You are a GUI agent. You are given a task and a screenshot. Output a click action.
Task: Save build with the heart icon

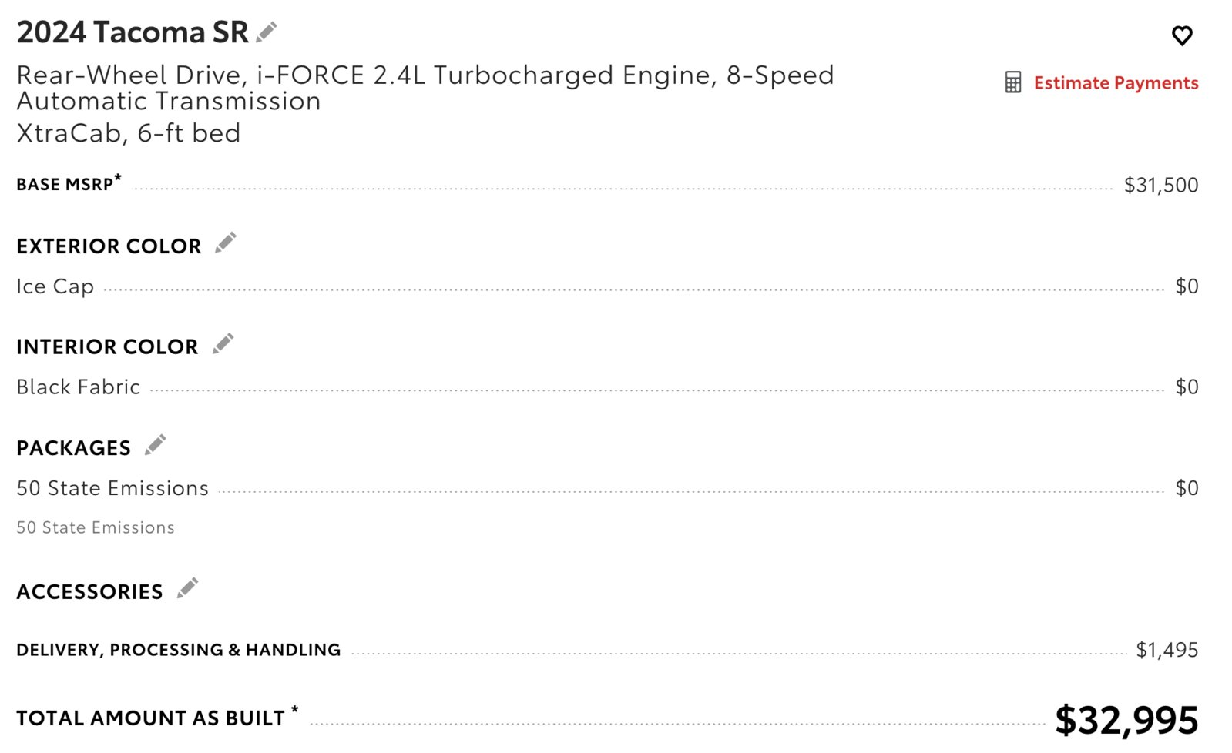(x=1182, y=35)
